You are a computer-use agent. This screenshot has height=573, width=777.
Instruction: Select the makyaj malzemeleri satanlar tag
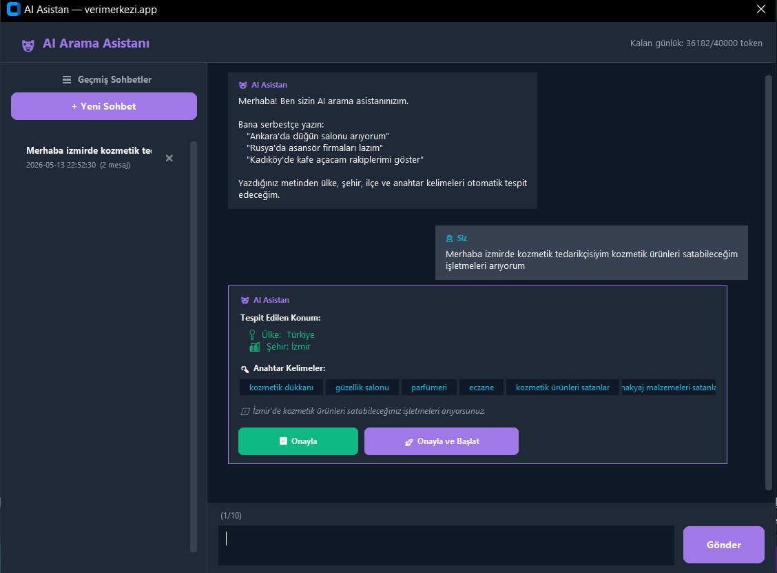click(x=669, y=388)
